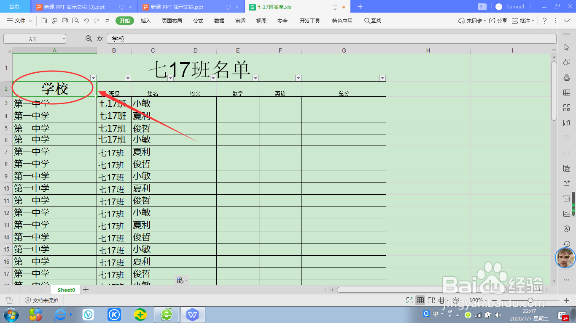Image resolution: width=576 pixels, height=323 pixels.
Task: Switch to normal grid view in status bar
Action: click(420, 300)
